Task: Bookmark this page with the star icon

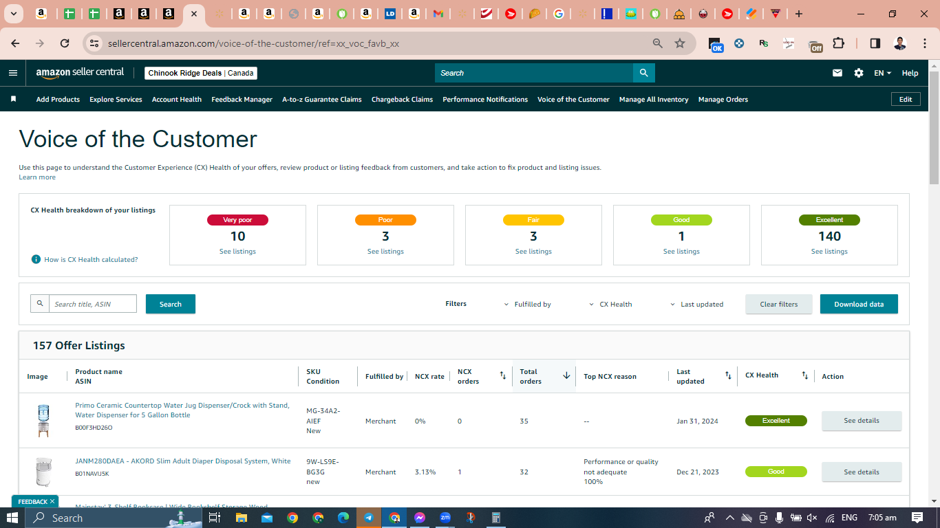Action: pos(680,43)
